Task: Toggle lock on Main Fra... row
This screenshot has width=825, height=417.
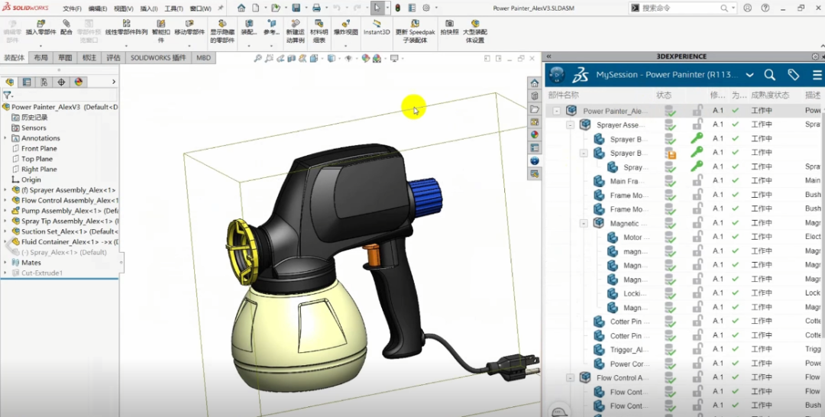Action: click(x=697, y=181)
